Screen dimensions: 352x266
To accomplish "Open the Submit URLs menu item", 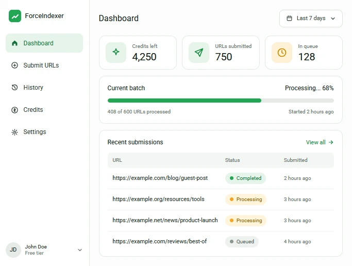I will point(44,65).
